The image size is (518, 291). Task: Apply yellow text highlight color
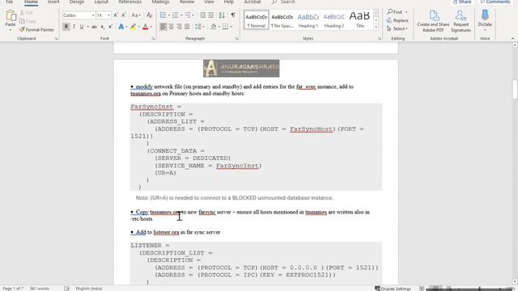pyautogui.click(x=133, y=27)
